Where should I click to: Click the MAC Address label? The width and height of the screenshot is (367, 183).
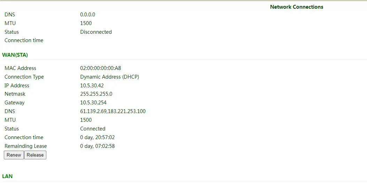coord(20,68)
